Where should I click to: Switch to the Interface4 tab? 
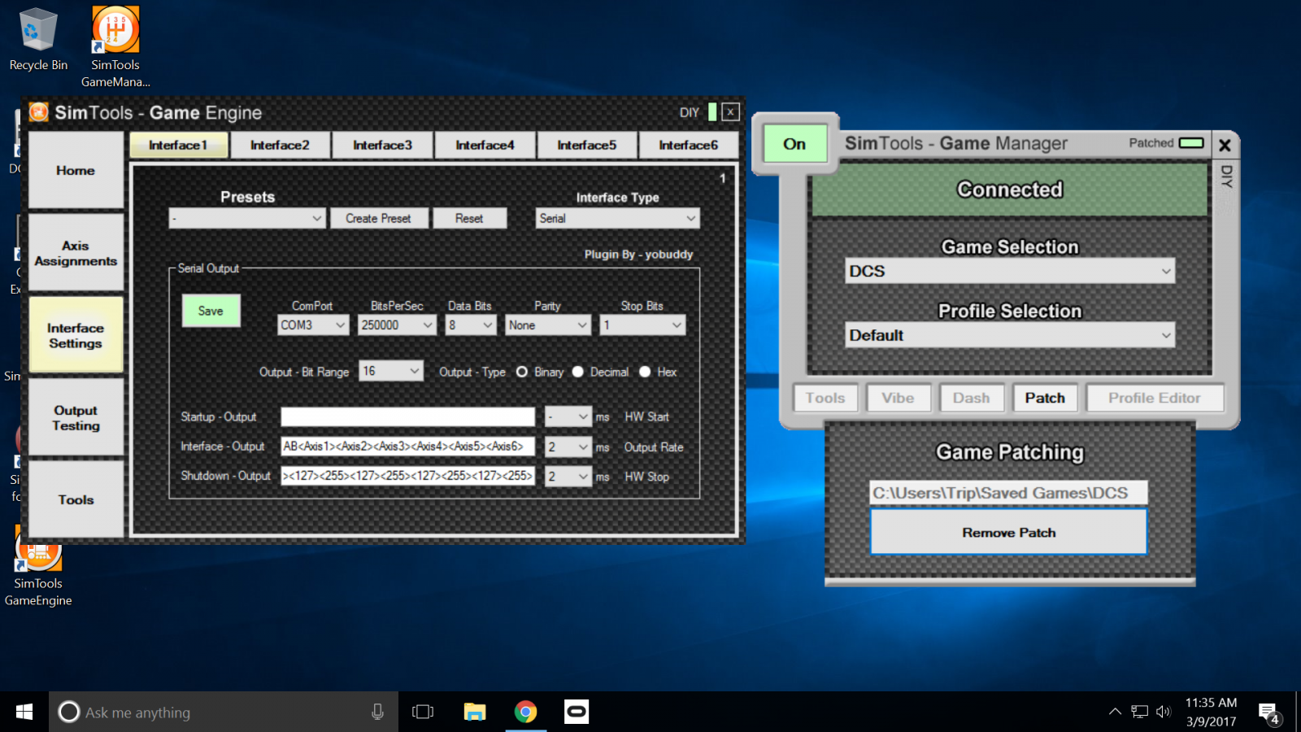click(485, 145)
